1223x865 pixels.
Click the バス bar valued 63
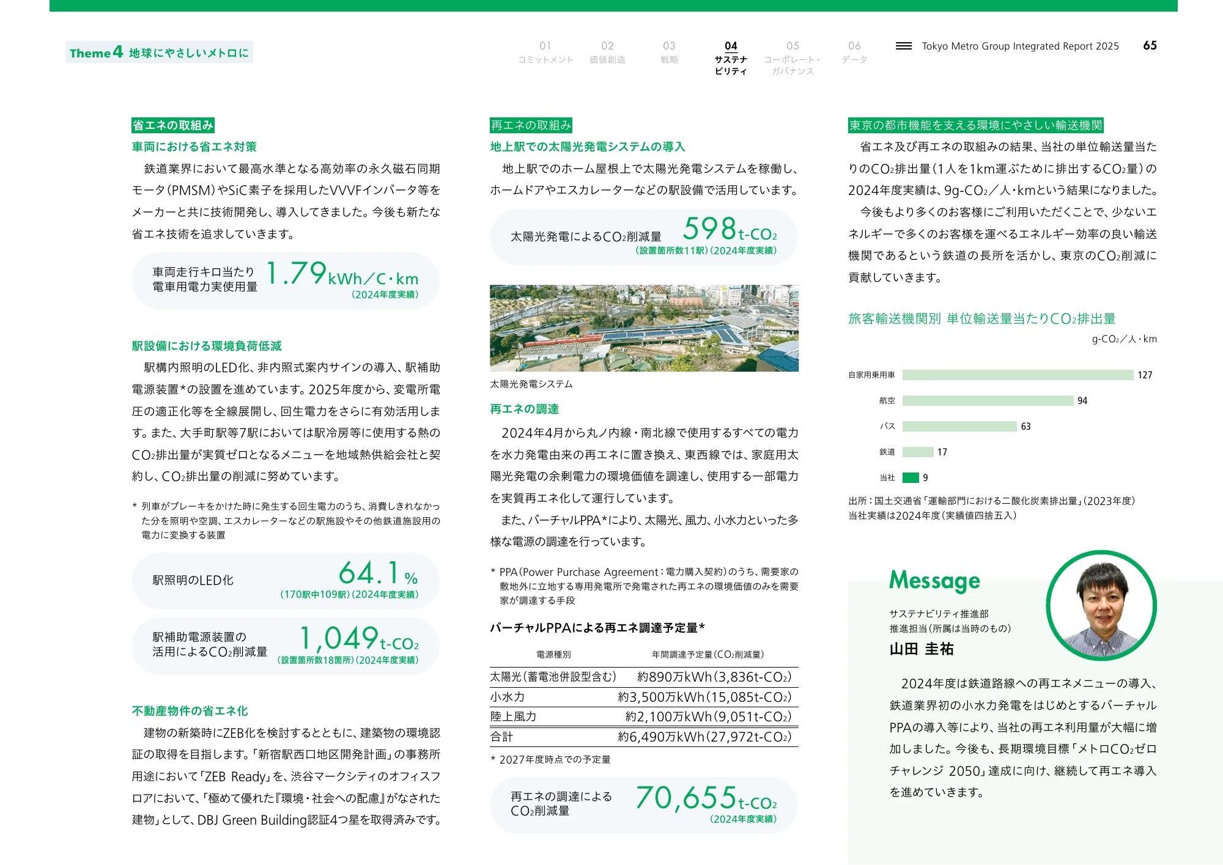pos(959,427)
